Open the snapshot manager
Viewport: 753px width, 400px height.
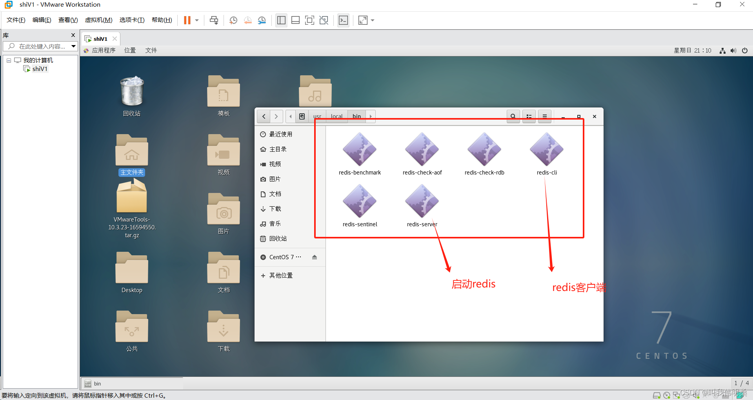[262, 20]
